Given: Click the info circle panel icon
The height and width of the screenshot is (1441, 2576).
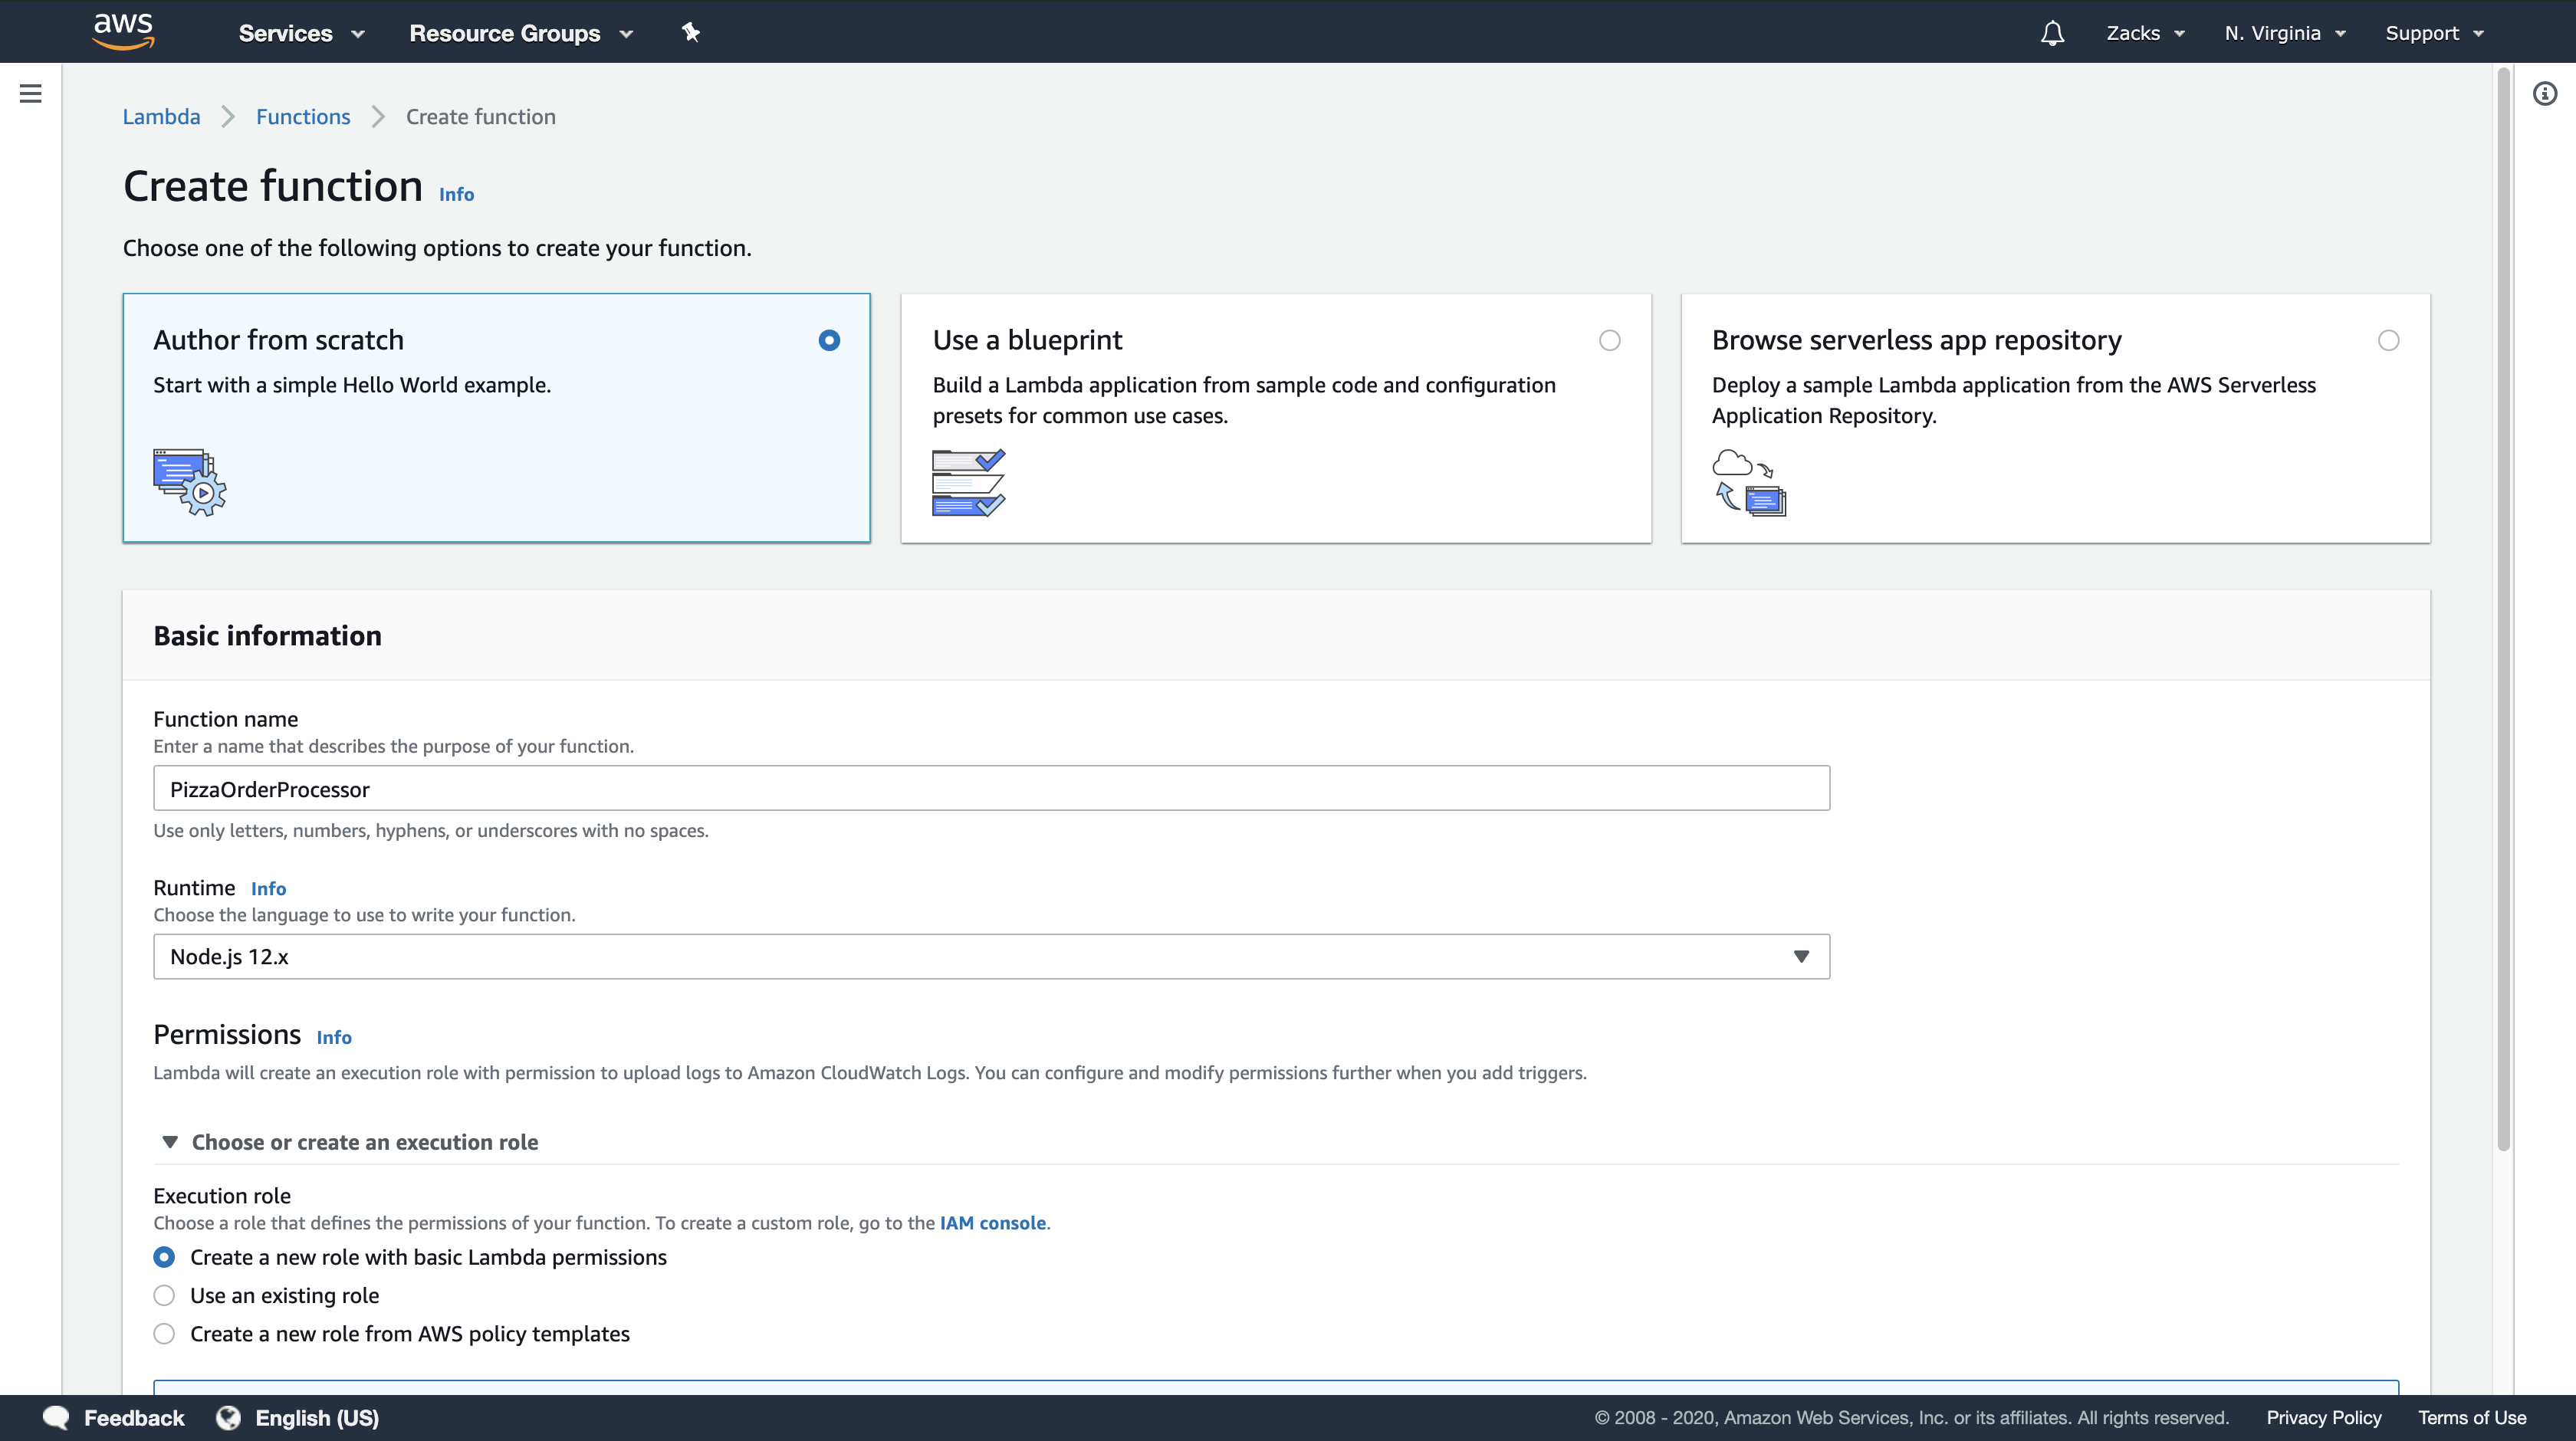Looking at the screenshot, I should click(2545, 94).
